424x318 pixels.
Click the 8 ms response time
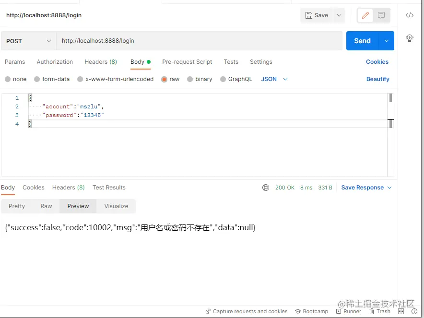306,188
